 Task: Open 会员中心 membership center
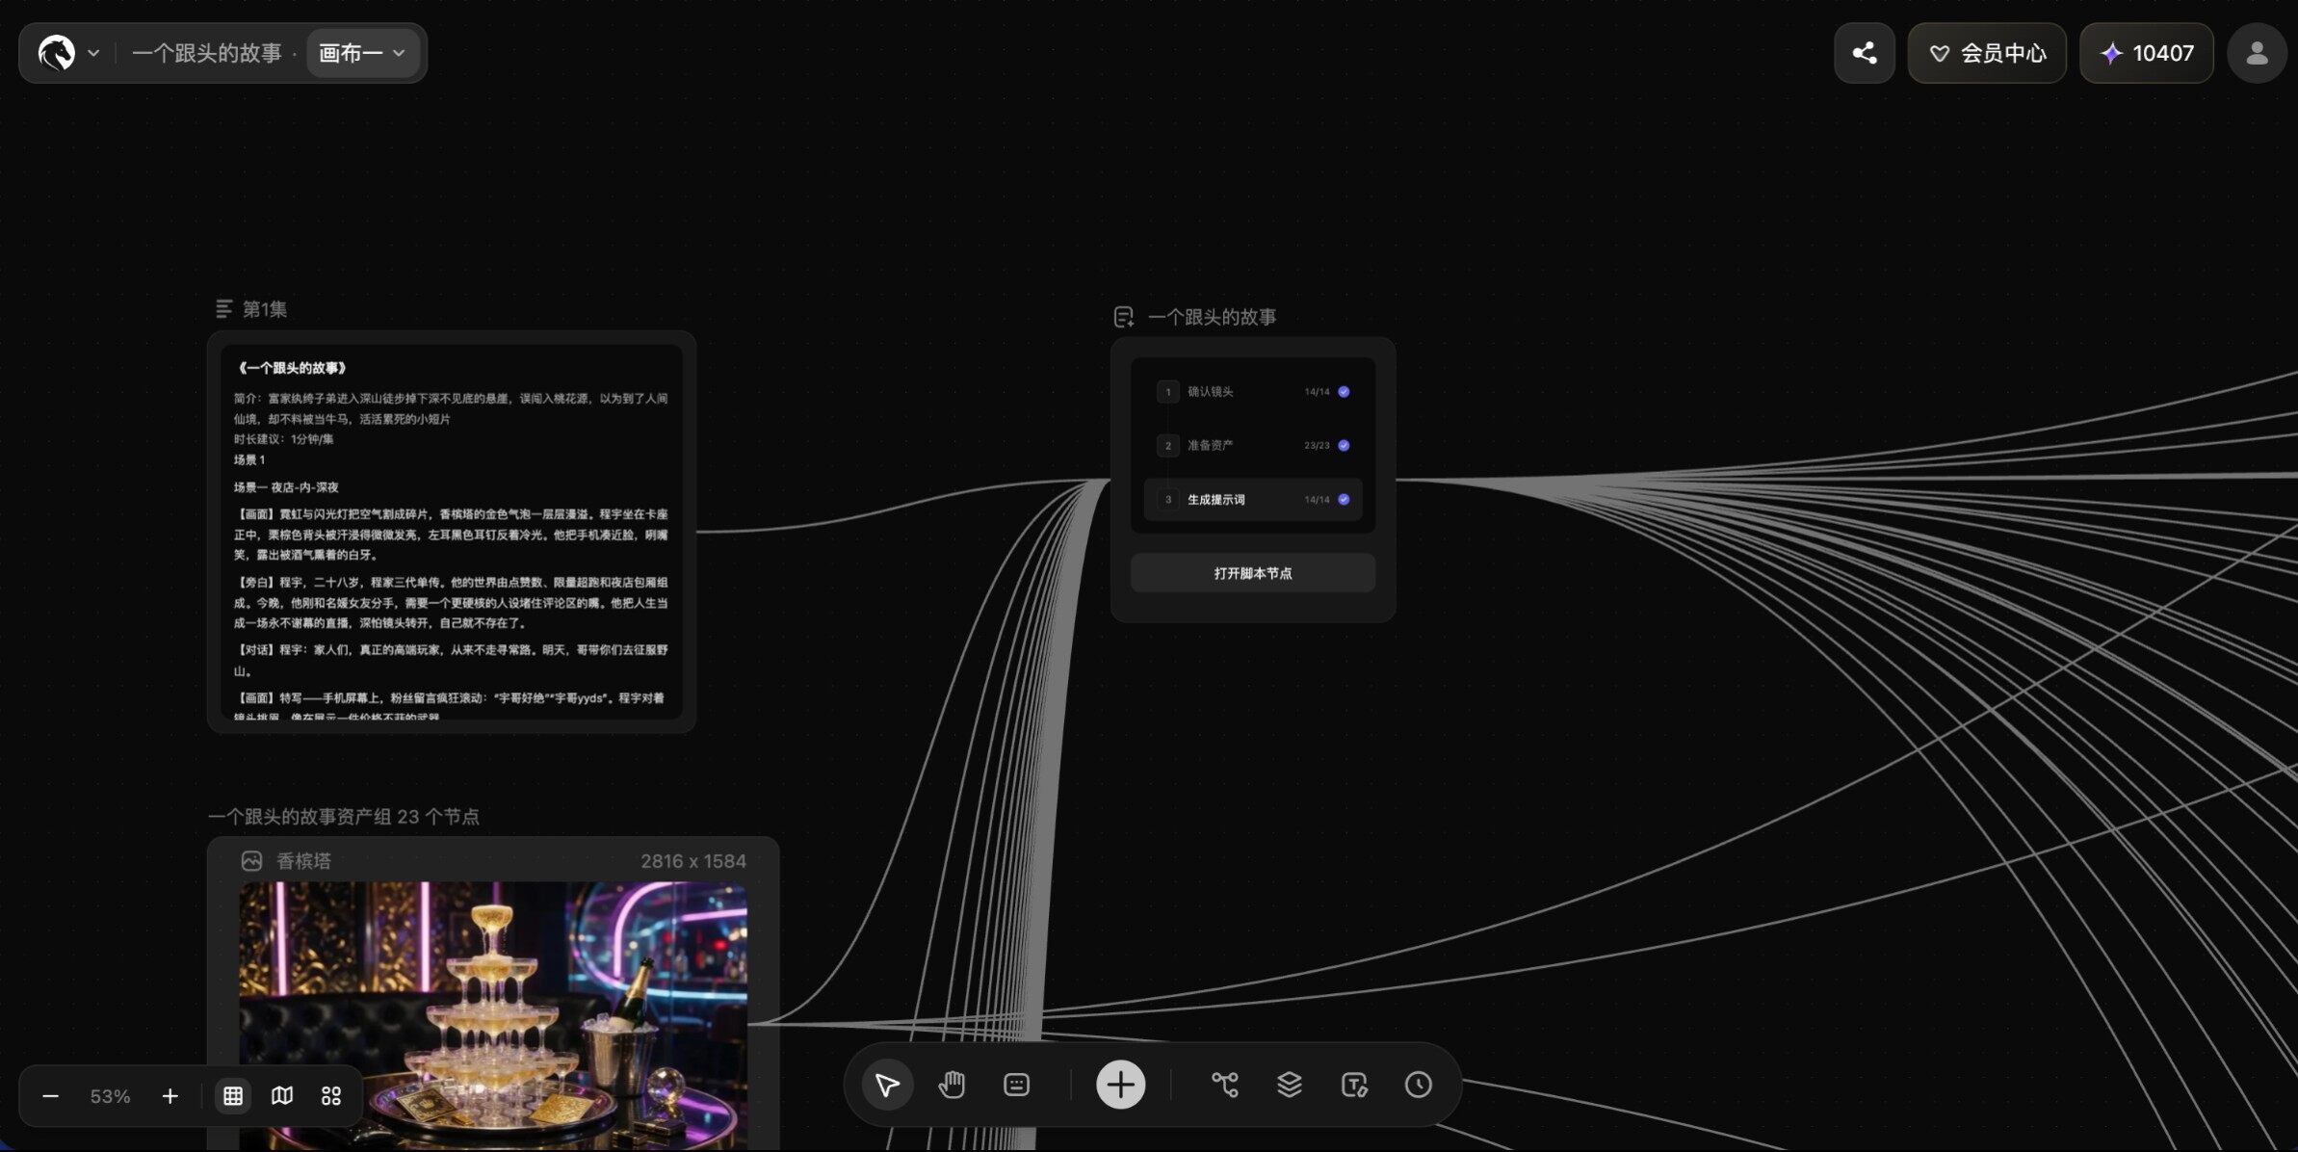[1987, 53]
